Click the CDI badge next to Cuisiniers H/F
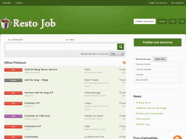186x139 pixels. [x=13, y=127]
